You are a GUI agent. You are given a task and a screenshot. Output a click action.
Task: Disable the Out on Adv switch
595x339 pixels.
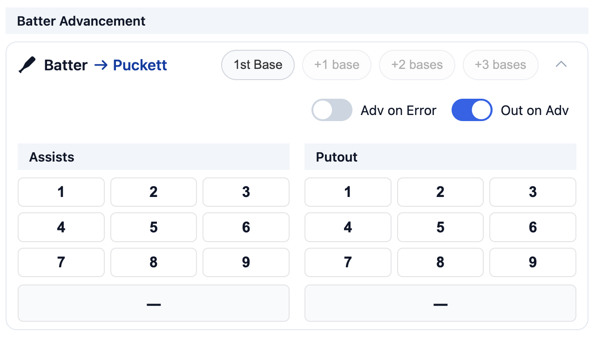tap(472, 110)
